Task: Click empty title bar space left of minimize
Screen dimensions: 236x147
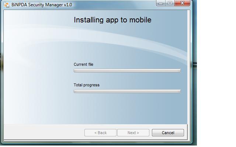Action: coord(114,5)
